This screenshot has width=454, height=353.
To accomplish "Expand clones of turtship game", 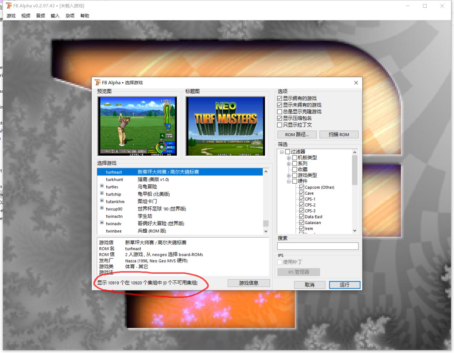I will tap(102, 193).
